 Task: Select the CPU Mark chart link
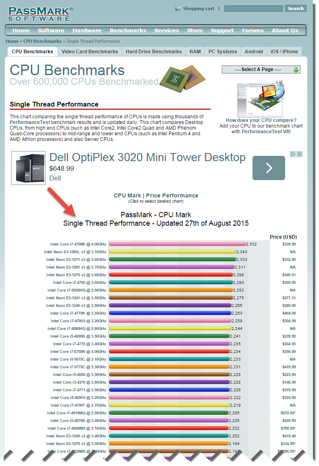[x=127, y=195]
